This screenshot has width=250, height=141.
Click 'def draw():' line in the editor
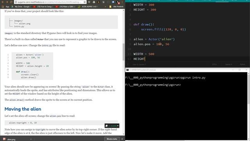click(144, 24)
